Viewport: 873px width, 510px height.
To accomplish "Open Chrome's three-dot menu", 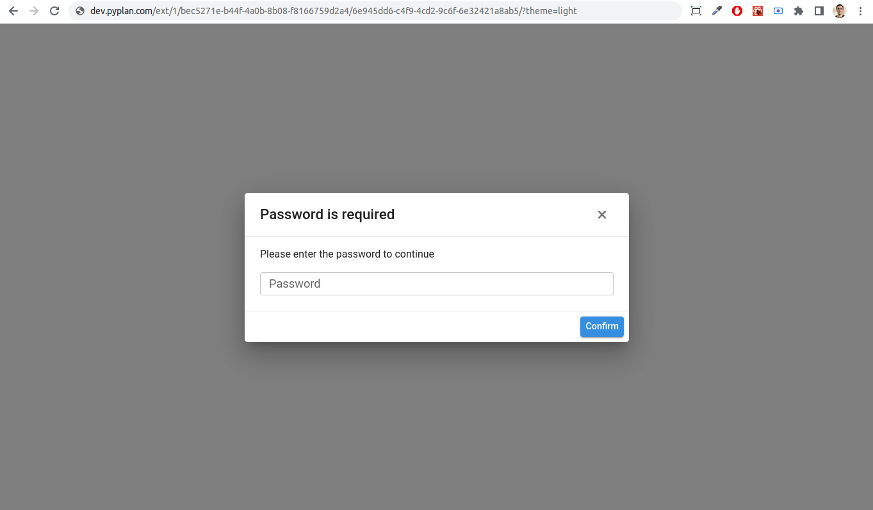I will [861, 11].
